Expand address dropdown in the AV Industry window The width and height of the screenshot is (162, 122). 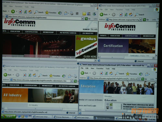(72, 81)
